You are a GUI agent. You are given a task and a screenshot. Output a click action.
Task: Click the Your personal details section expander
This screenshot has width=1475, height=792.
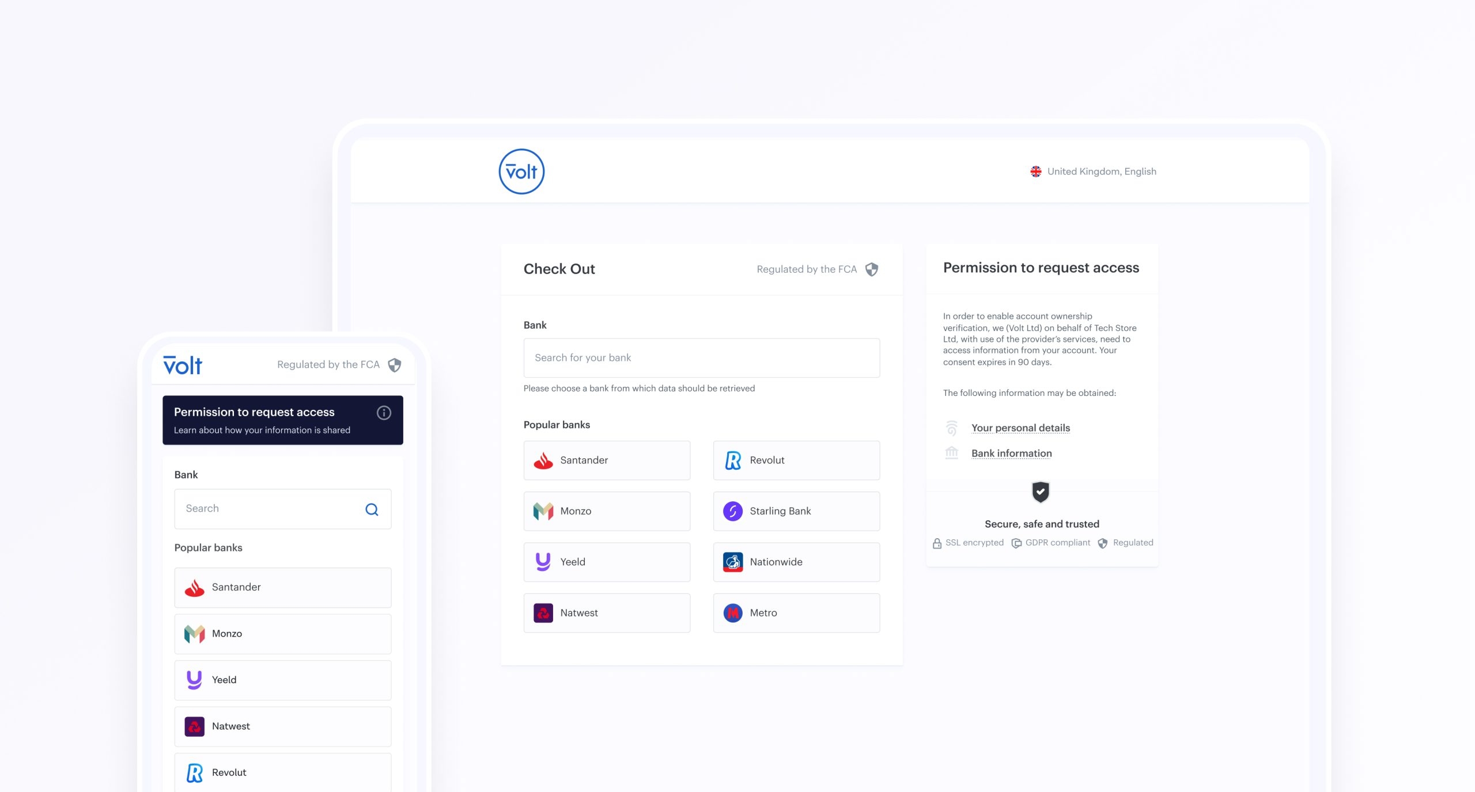tap(1020, 427)
